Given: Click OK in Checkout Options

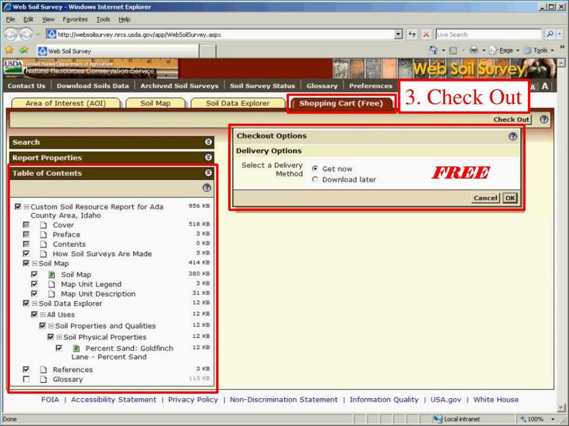Looking at the screenshot, I should tap(510, 198).
